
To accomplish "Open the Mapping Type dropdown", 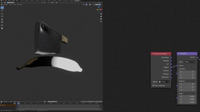I will coord(190,62).
